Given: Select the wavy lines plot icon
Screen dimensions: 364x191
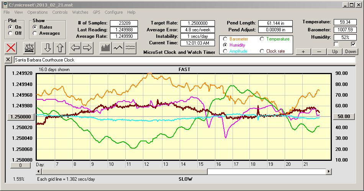Looking at the screenshot, I should point(131,48).
